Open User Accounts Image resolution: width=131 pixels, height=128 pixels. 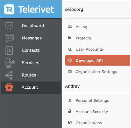[x=89, y=49]
